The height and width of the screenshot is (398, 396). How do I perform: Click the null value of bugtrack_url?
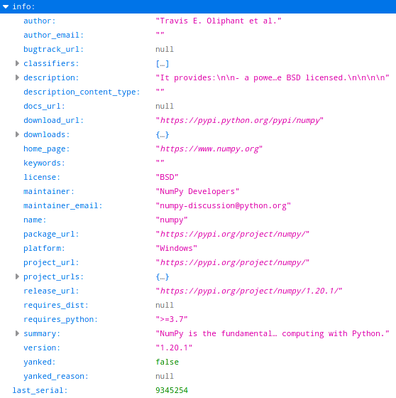click(165, 49)
